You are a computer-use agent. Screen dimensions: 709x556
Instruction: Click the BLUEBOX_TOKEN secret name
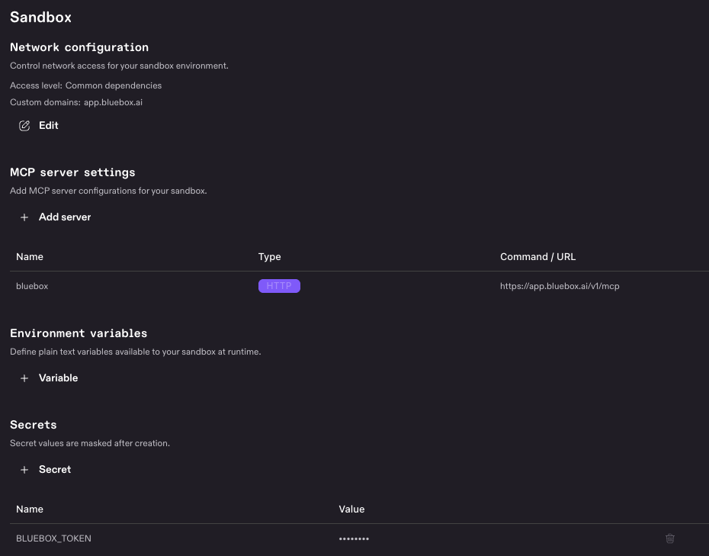point(54,538)
